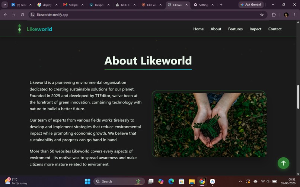Click the scrollbar down arrow

[x=298, y=174]
